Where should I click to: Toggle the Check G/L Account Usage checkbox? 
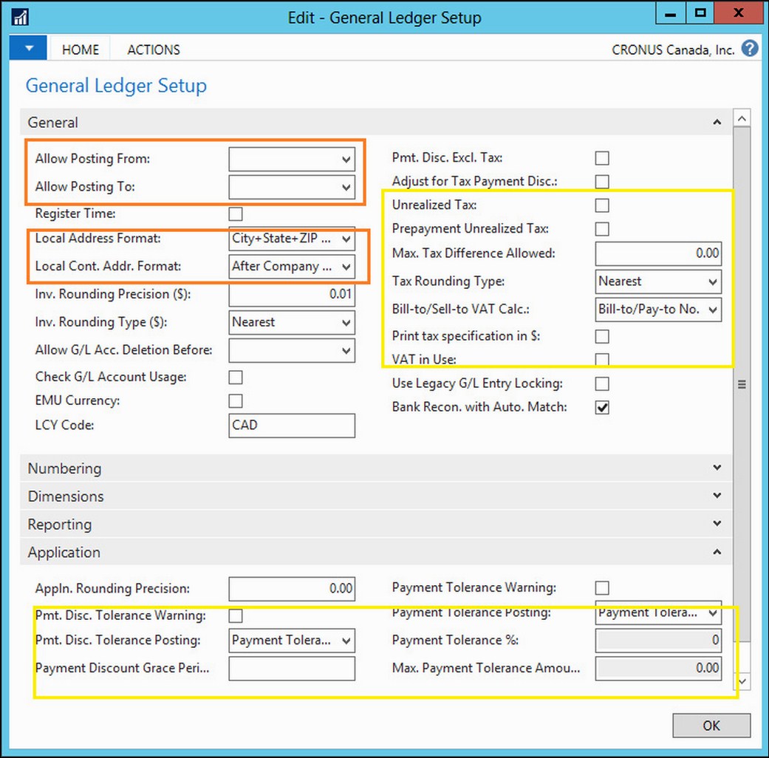(x=236, y=378)
